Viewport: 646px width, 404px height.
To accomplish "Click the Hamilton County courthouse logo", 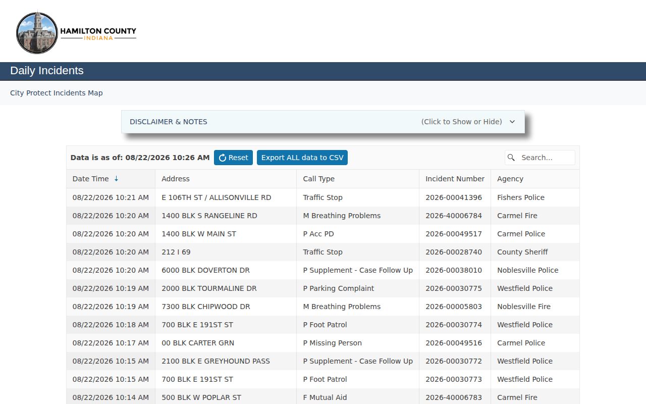I will pyautogui.click(x=76, y=33).
